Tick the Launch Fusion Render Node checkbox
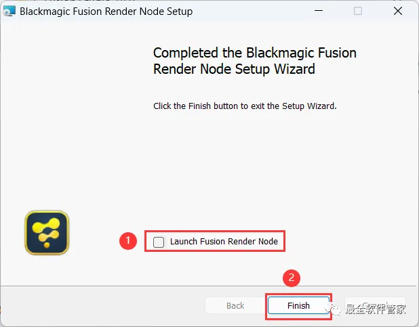419x327 pixels. click(x=159, y=242)
